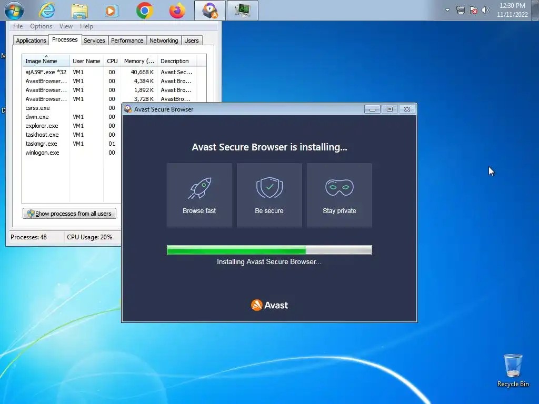The width and height of the screenshot is (539, 404).
Task: Switch to the Services tab
Action: (94, 41)
